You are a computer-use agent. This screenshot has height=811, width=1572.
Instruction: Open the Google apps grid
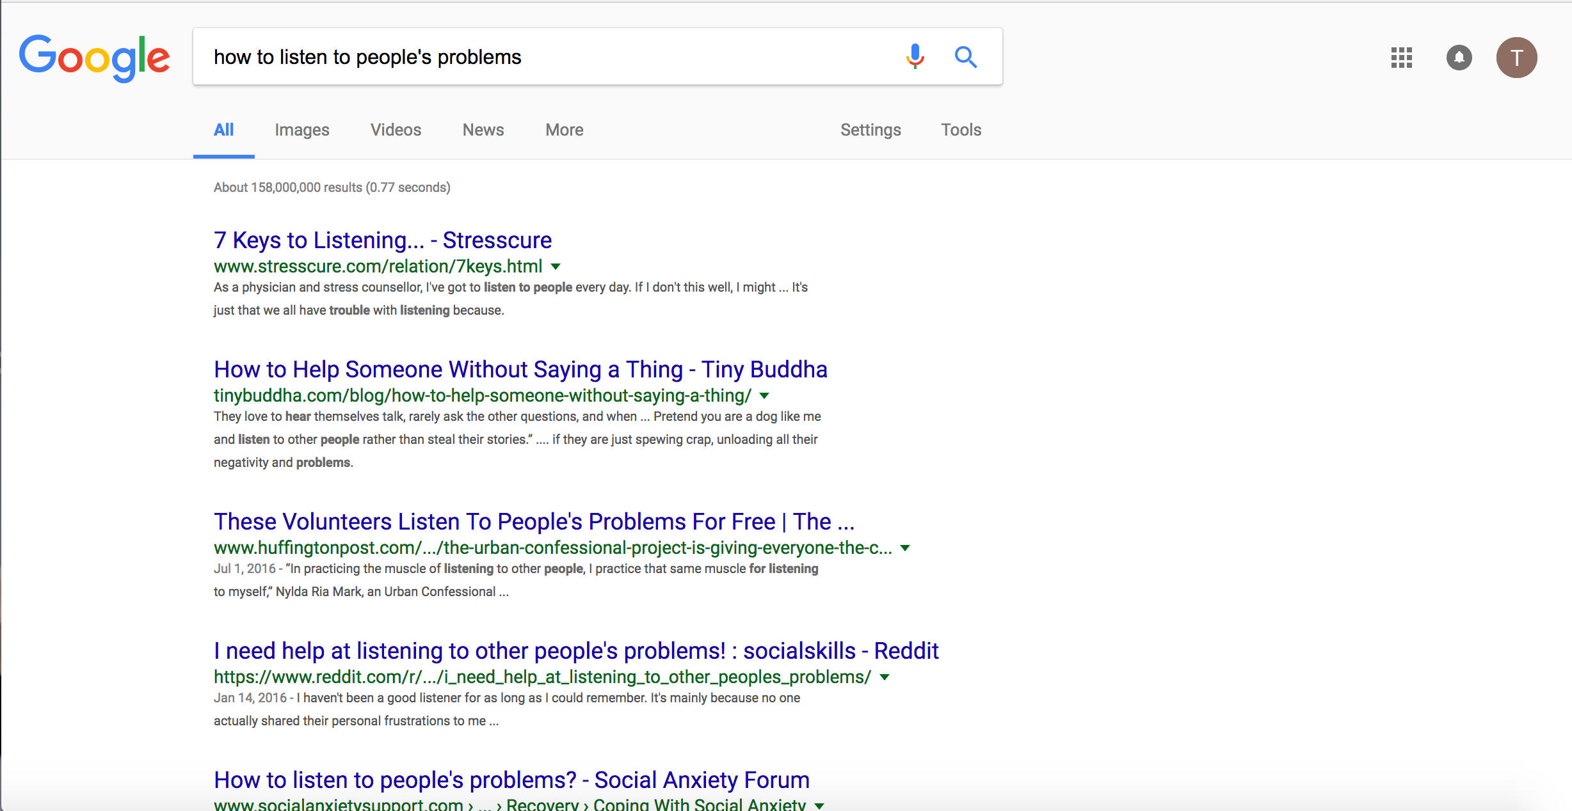click(x=1402, y=58)
